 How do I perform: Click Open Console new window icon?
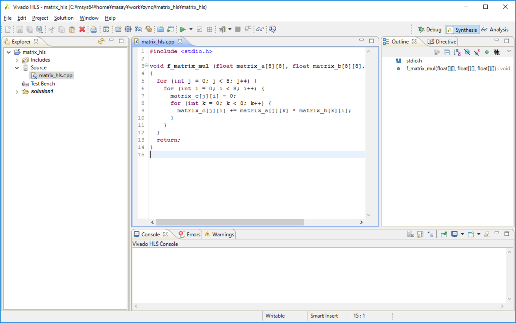471,234
